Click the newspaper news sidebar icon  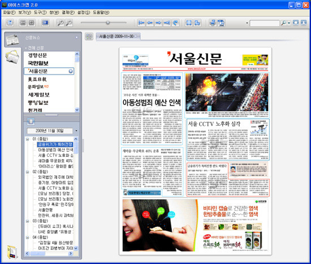click(12, 39)
